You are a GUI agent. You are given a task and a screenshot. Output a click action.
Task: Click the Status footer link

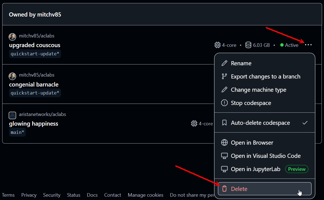(x=73, y=195)
